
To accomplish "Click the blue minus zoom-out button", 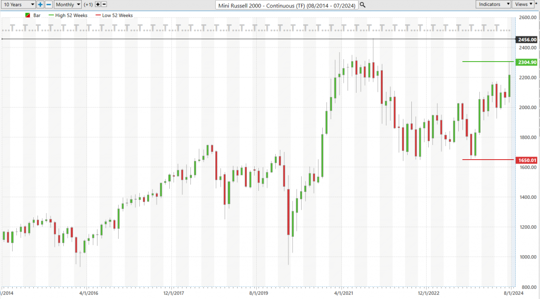I will [x=49, y=4].
